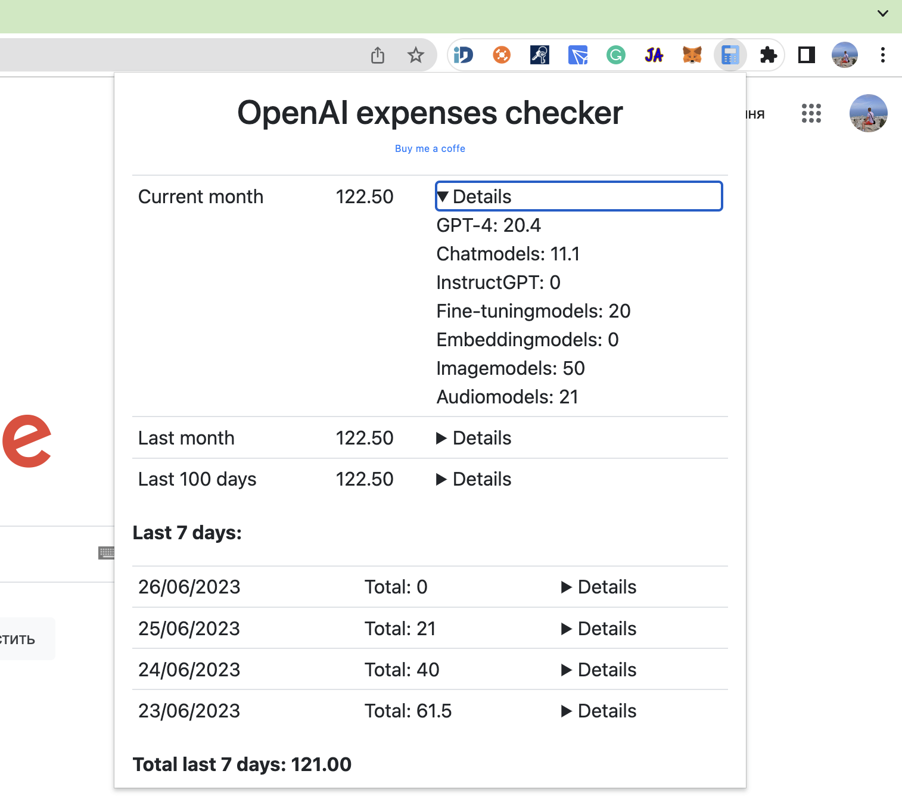
Task: Click the Total: 21 cell
Action: [400, 629]
